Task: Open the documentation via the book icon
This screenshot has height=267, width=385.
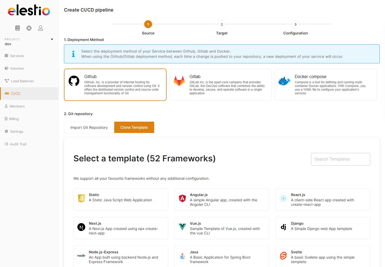Action: pyautogui.click(x=17, y=28)
